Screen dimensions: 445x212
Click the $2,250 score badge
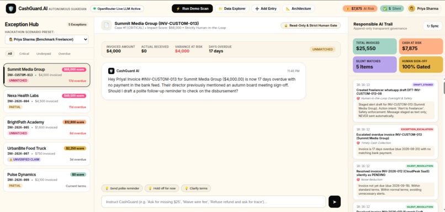coord(75,148)
